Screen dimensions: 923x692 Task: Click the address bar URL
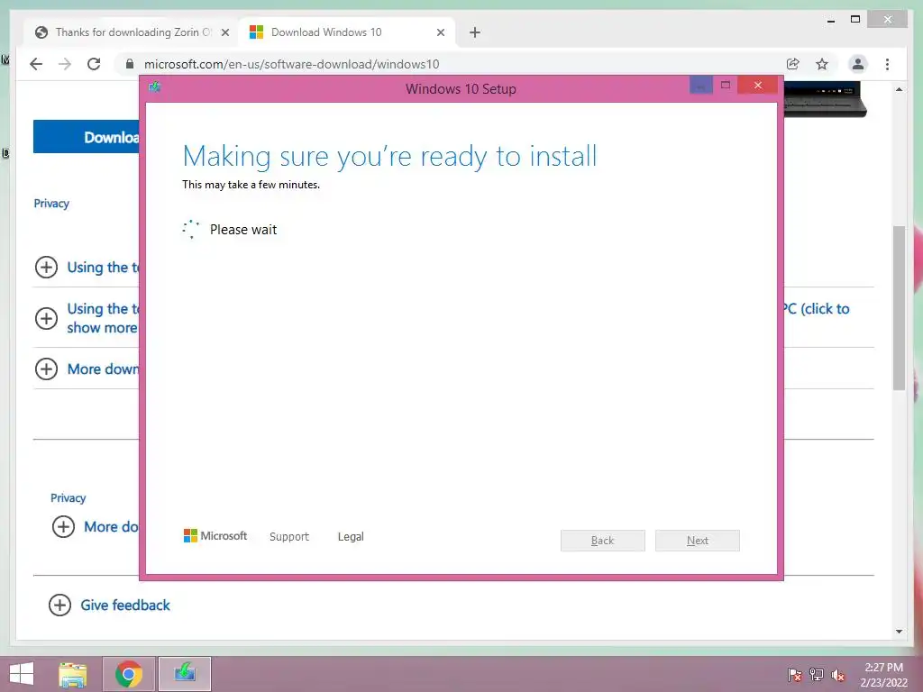click(x=291, y=64)
